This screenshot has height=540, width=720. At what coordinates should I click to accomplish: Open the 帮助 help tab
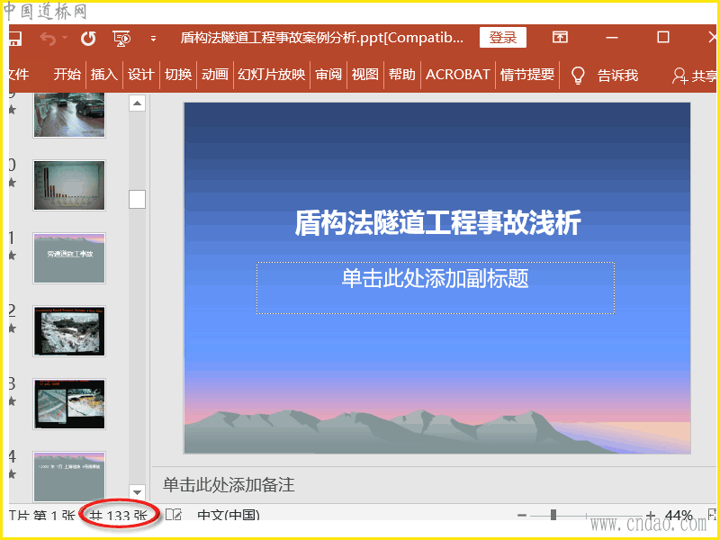(x=401, y=74)
